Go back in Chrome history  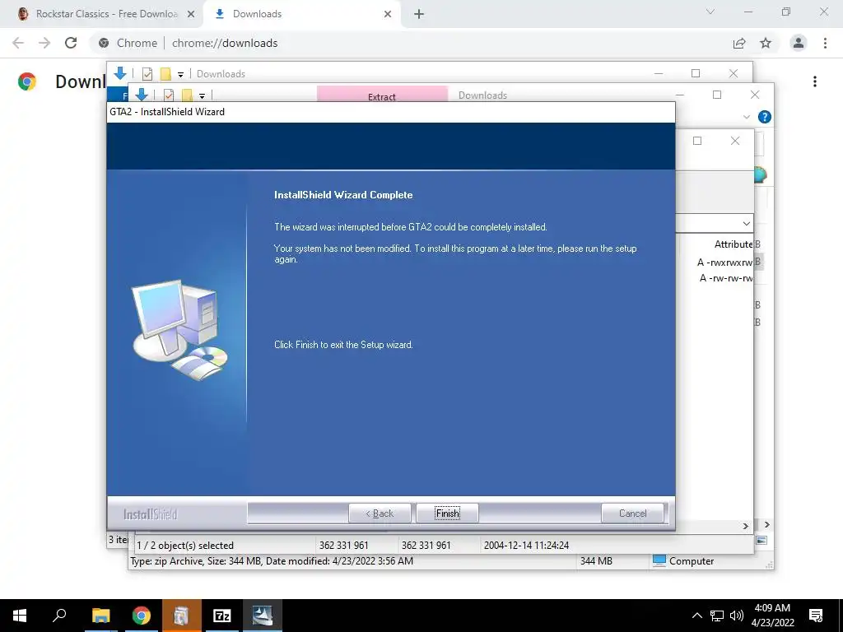point(18,43)
